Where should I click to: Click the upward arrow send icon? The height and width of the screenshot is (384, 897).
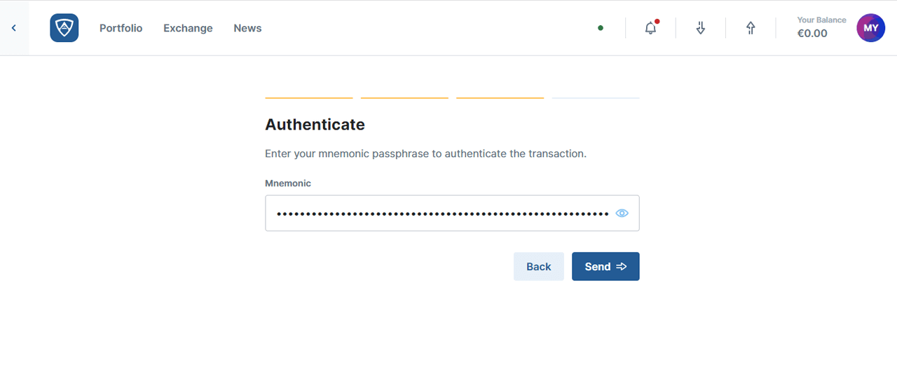click(751, 28)
